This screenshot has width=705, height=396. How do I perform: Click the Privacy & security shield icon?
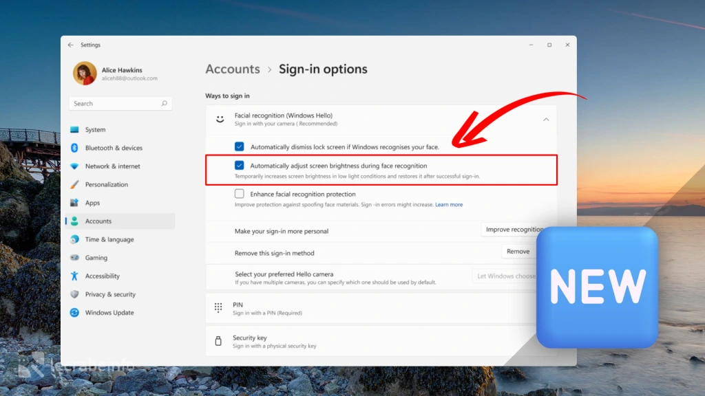[74, 294]
